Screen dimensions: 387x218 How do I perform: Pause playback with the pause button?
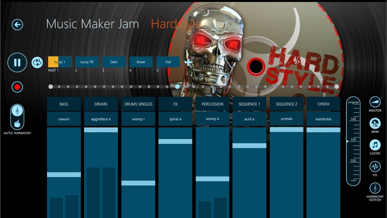point(17,63)
